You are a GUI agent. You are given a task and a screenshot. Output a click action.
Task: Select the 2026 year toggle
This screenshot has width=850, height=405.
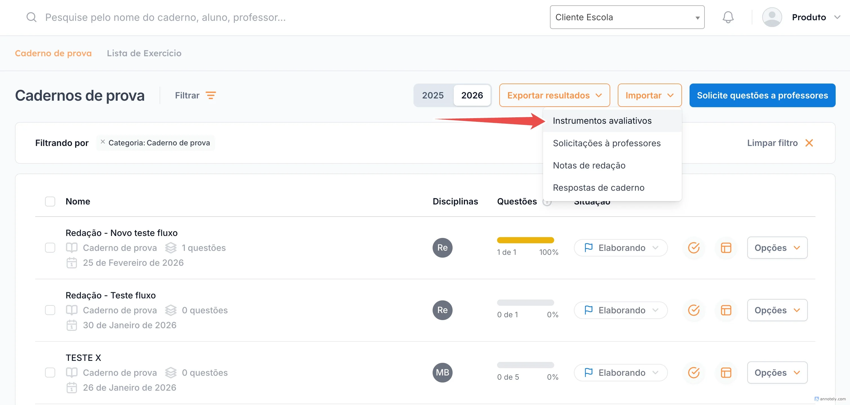[x=472, y=95]
